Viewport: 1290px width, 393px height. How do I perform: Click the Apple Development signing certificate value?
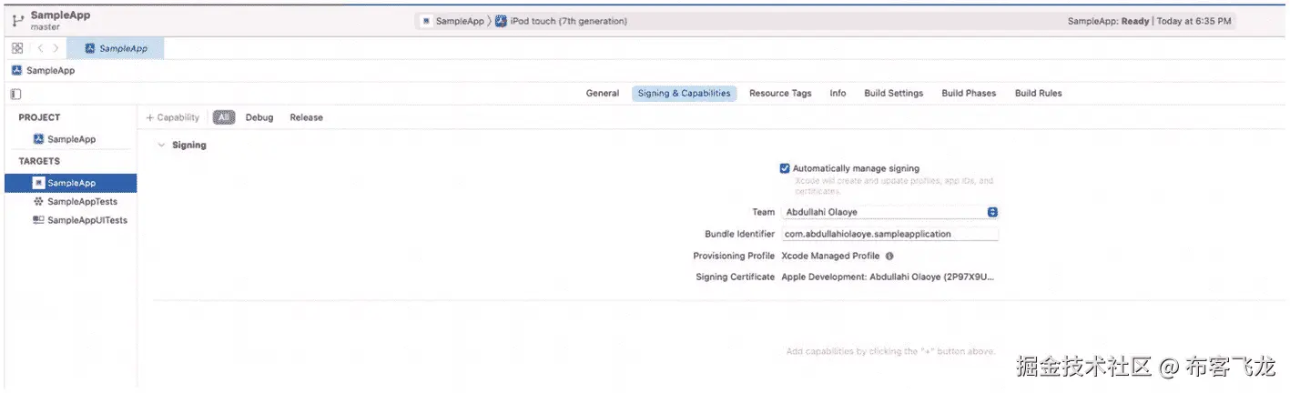tap(889, 277)
